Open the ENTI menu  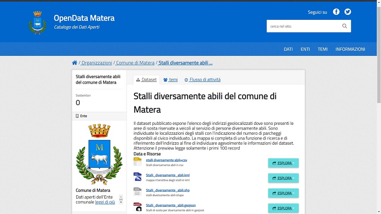[305, 49]
